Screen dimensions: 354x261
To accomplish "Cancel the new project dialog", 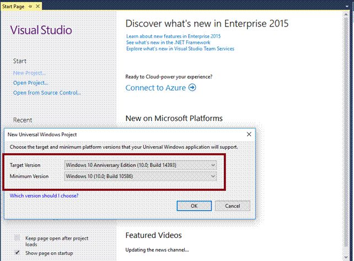I will [x=232, y=206].
